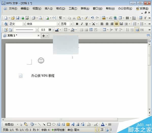Click the Redo arrow icon
152x133 pixels.
tap(97, 18)
